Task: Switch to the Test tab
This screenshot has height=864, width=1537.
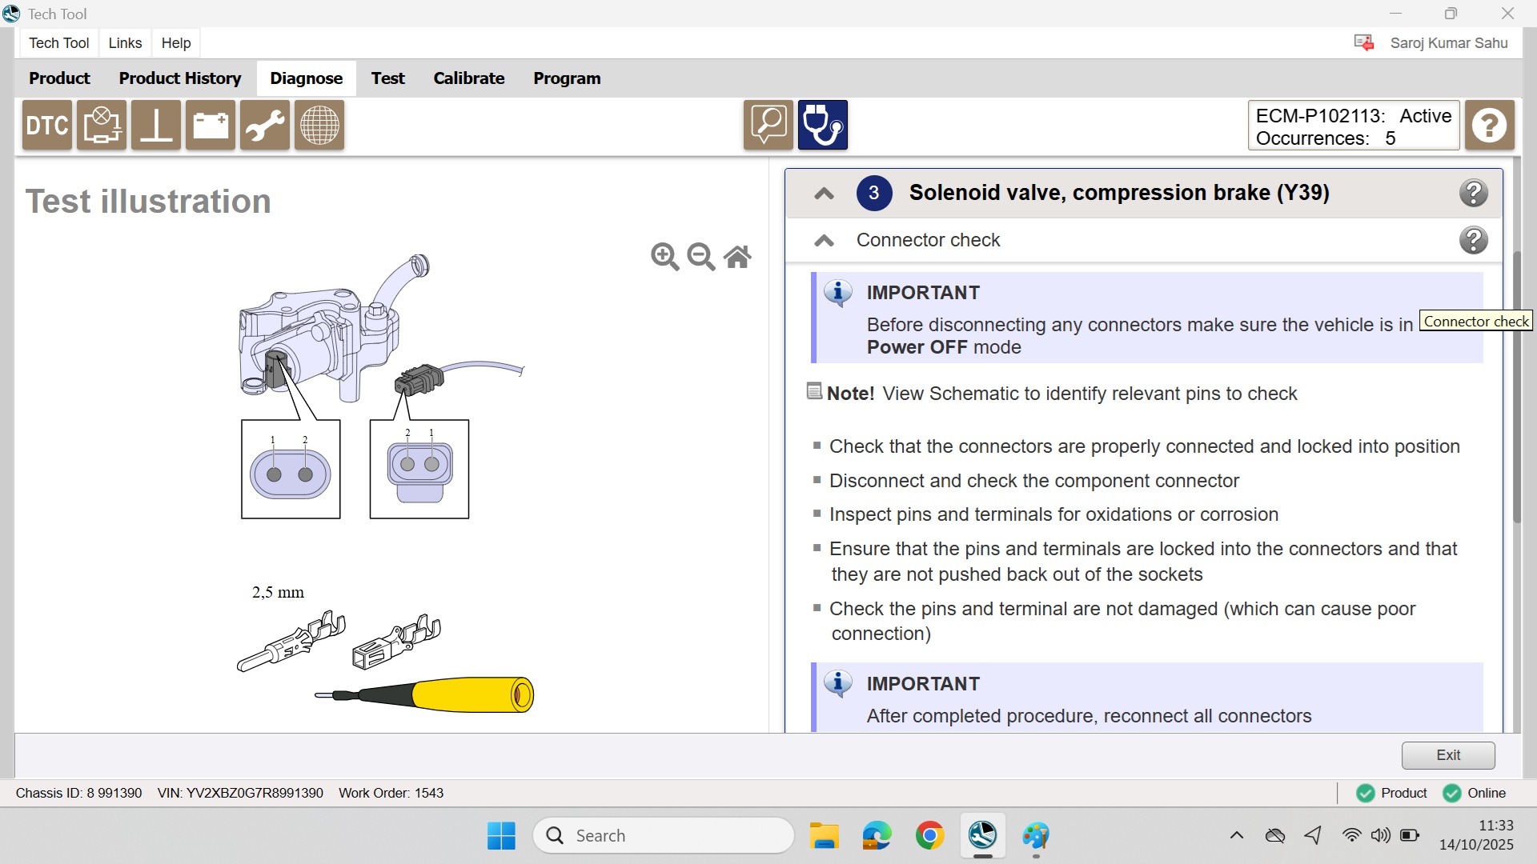Action: pyautogui.click(x=387, y=78)
